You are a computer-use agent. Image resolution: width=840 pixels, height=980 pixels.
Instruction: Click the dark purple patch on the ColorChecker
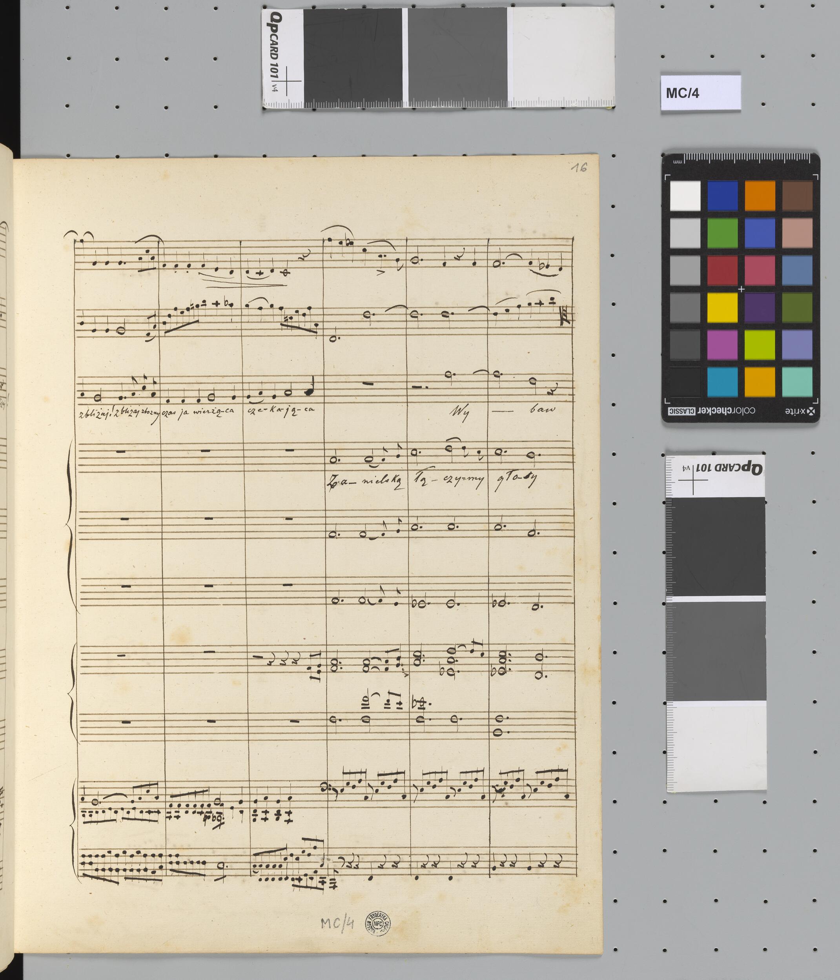click(x=760, y=307)
